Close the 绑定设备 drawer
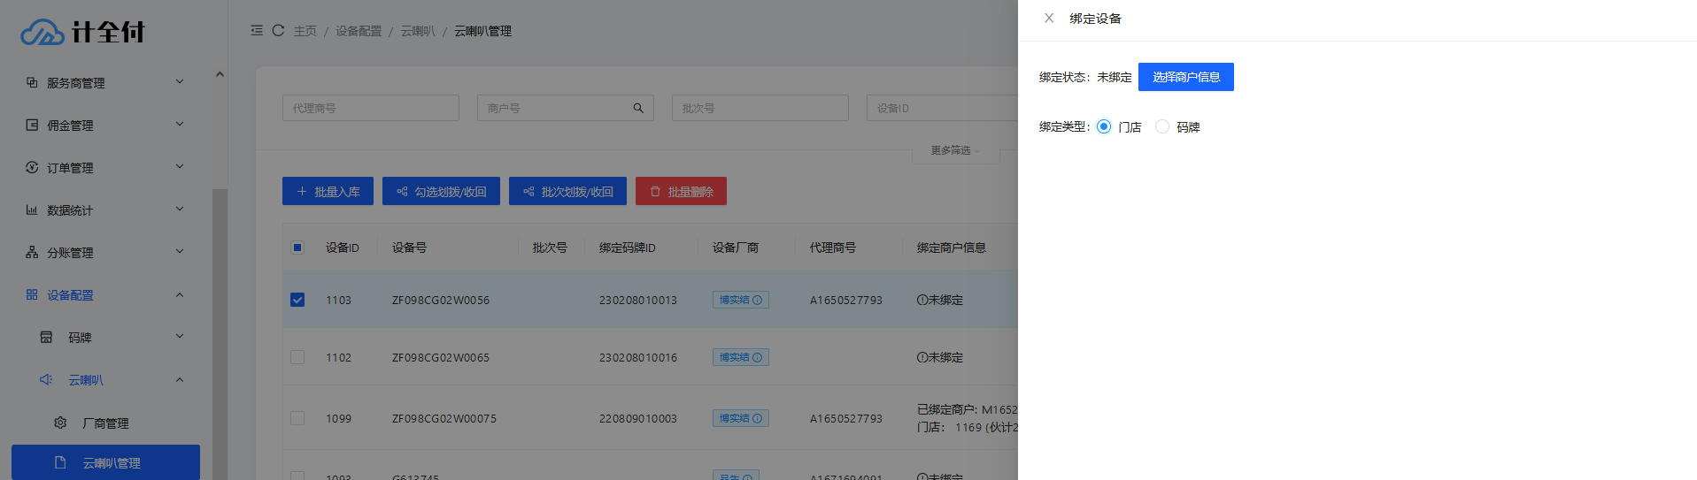 click(1049, 18)
